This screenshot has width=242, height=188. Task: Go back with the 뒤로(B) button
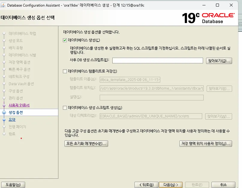pos(146,185)
